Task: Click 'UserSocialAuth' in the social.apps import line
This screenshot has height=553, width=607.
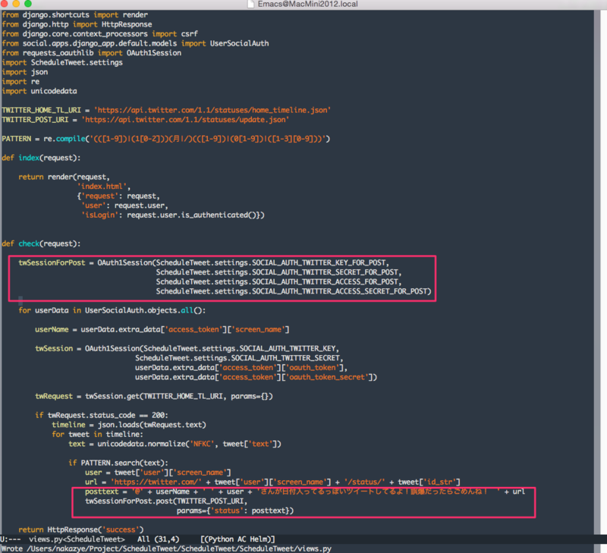Action: click(x=239, y=43)
